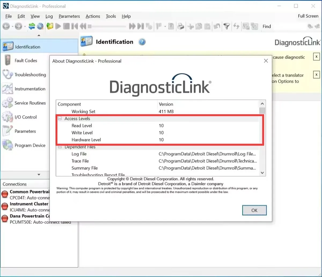Viewport: 322px width, 277px height.
Task: Click the rewind log icon
Action: tap(83, 26)
